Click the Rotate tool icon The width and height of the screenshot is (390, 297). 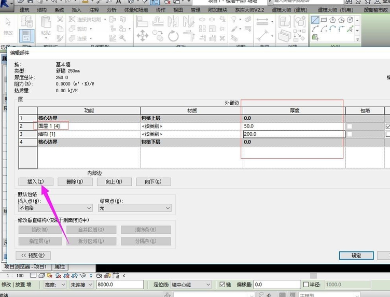173,35
